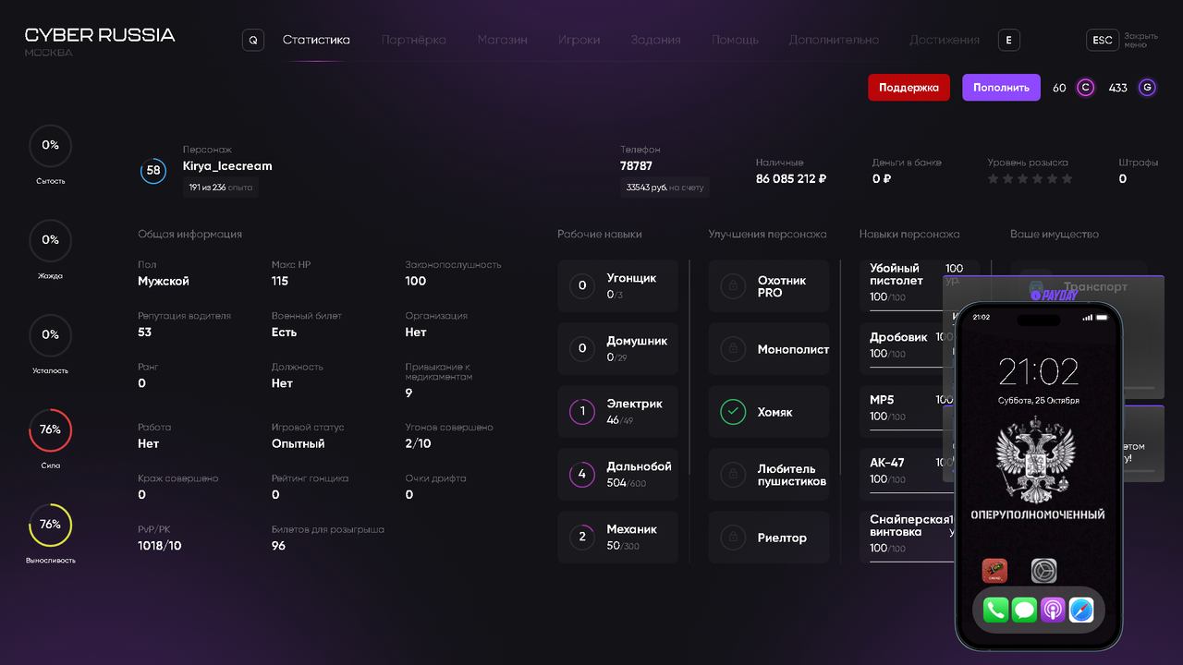This screenshot has height=665, width=1183.
Task: Click the '191 из 236 опыта' label
Action: 220,187
